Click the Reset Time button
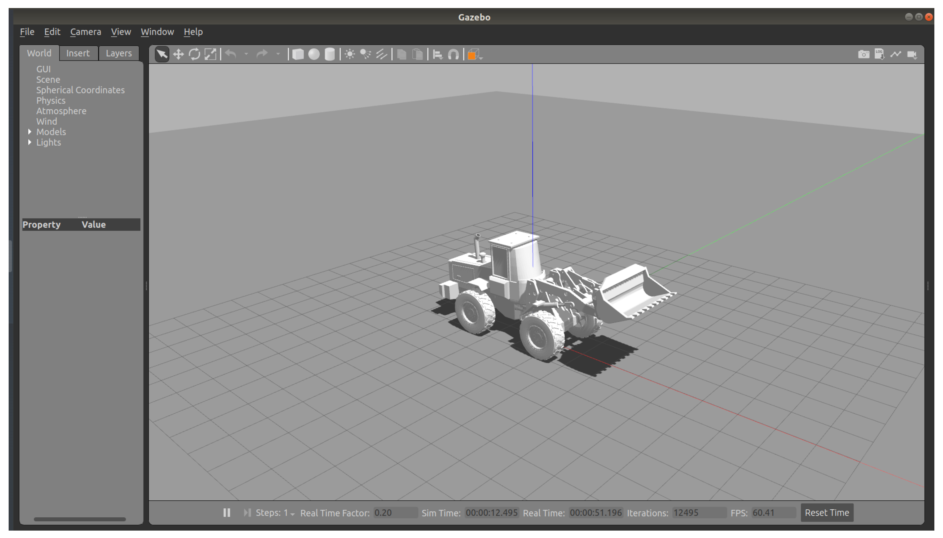 (x=826, y=512)
